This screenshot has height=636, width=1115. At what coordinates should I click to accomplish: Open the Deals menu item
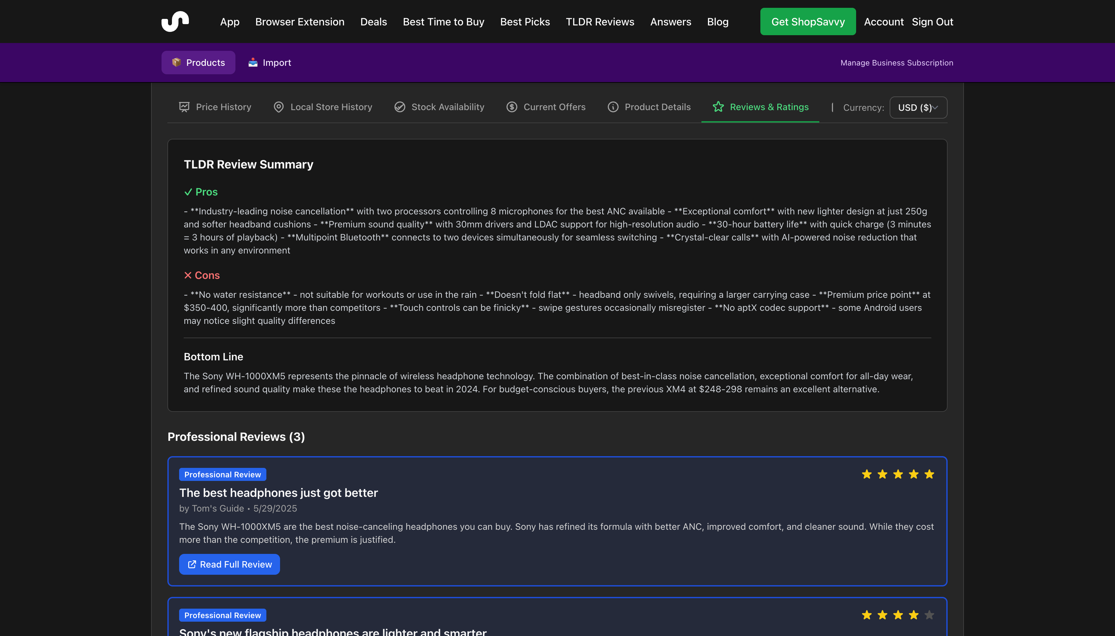pos(373,22)
